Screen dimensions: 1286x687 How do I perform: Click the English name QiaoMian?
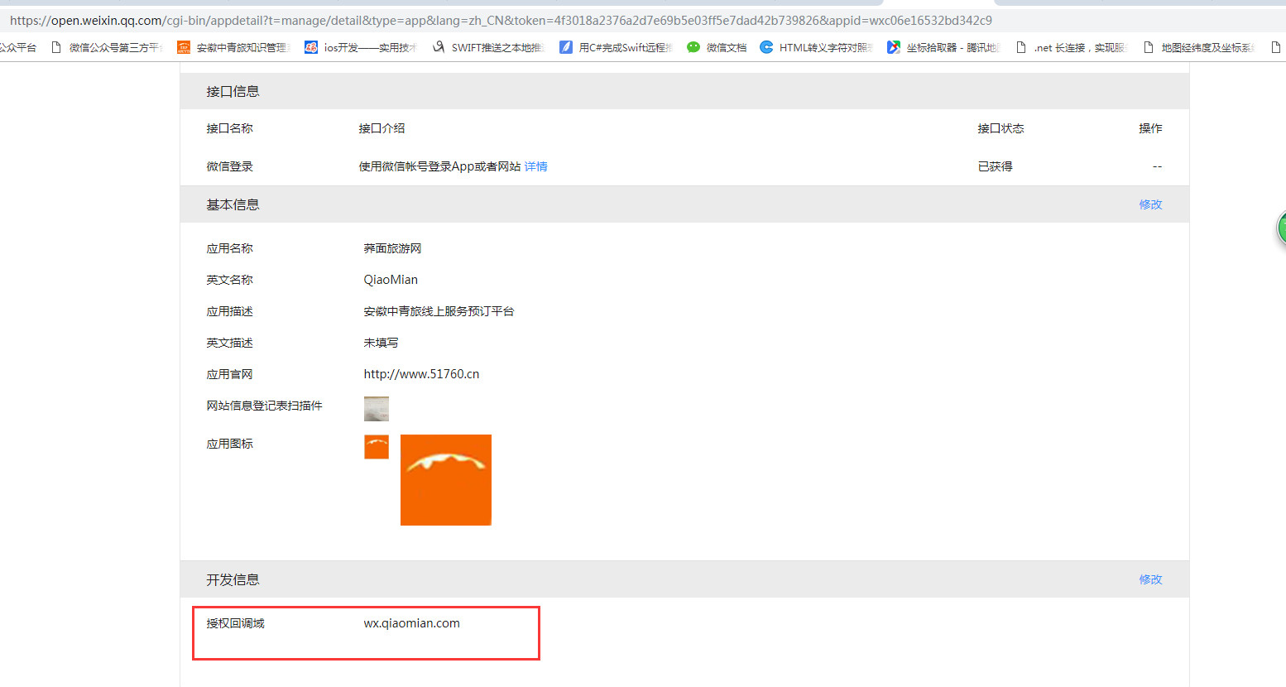[391, 280]
